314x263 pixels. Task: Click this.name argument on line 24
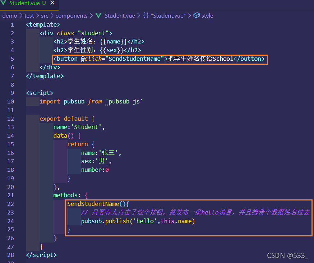pyautogui.click(x=176, y=221)
